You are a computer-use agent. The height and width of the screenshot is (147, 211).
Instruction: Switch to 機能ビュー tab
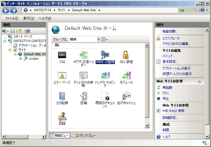[x=60, y=136]
